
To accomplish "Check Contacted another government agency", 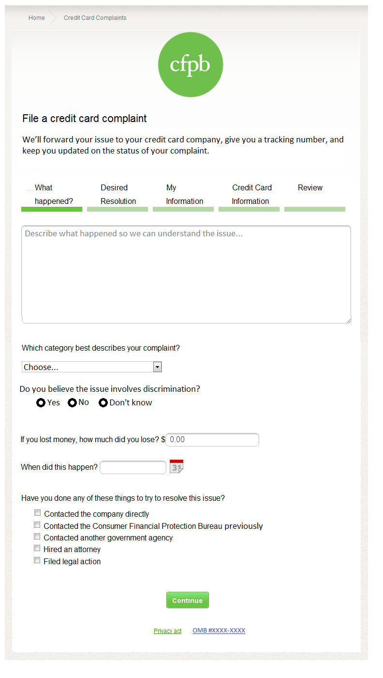I will [37, 537].
